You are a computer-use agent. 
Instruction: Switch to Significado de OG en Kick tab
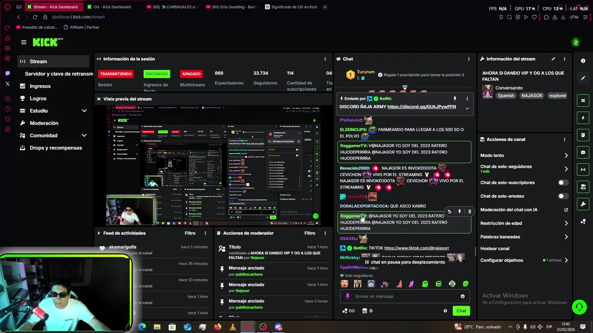click(294, 7)
